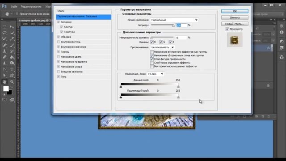Open foreground white color swatch

tap(6, 89)
